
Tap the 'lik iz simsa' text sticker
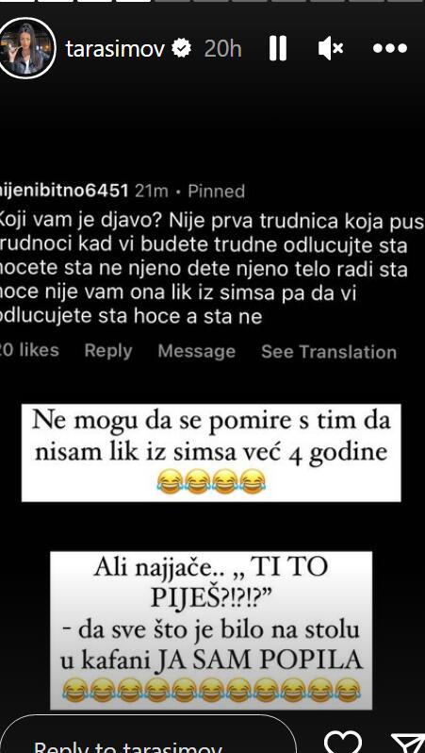(x=211, y=453)
